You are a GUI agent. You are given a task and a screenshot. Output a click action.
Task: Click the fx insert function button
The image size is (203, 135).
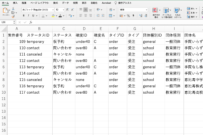click(31, 22)
